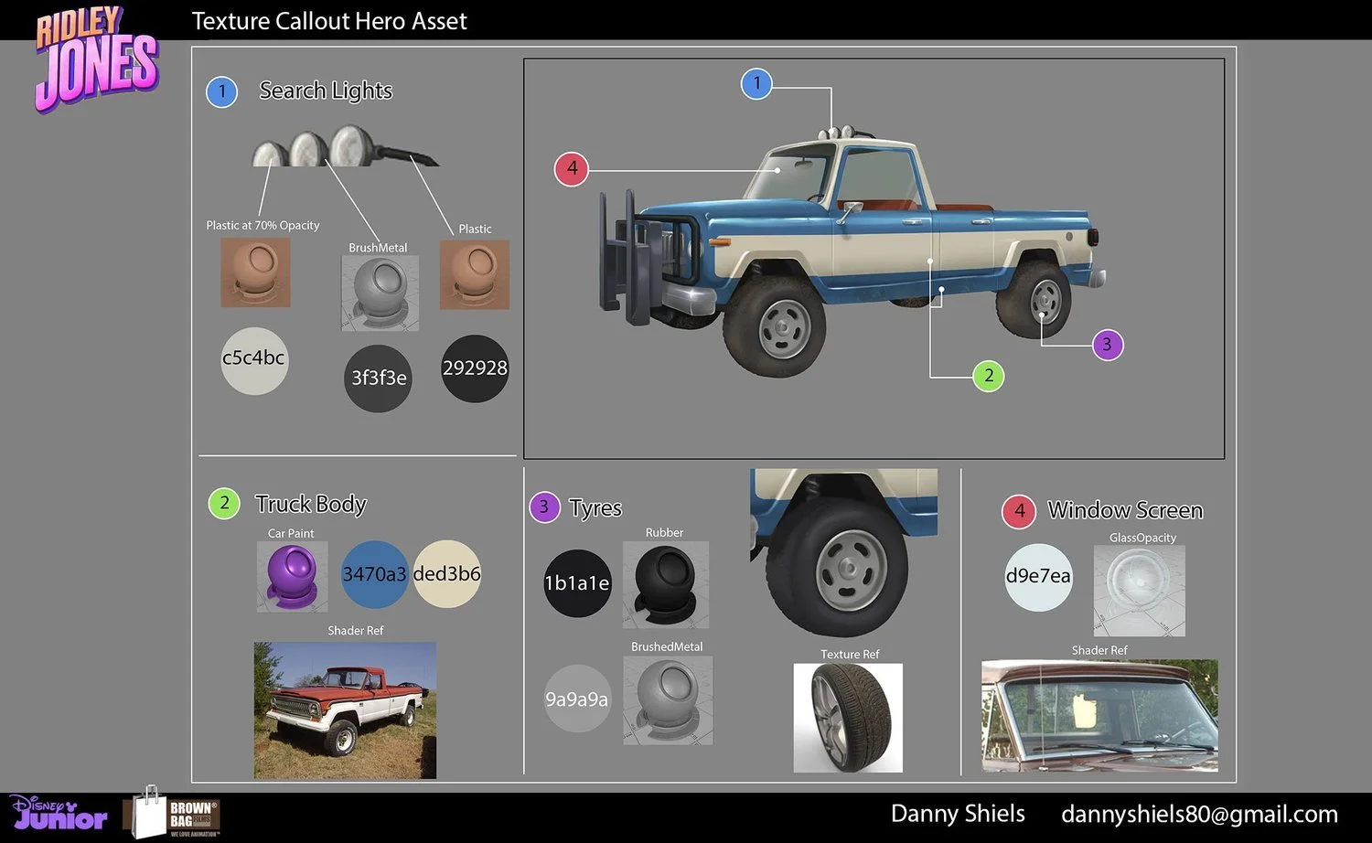Click the Rubber label

664,532
